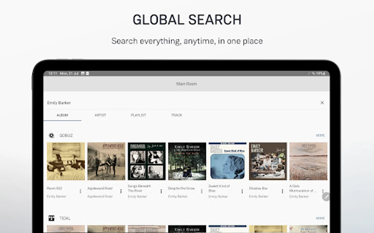This screenshot has height=233, width=374.
Task: Click the QOBUZ section label
Action: 66,135
